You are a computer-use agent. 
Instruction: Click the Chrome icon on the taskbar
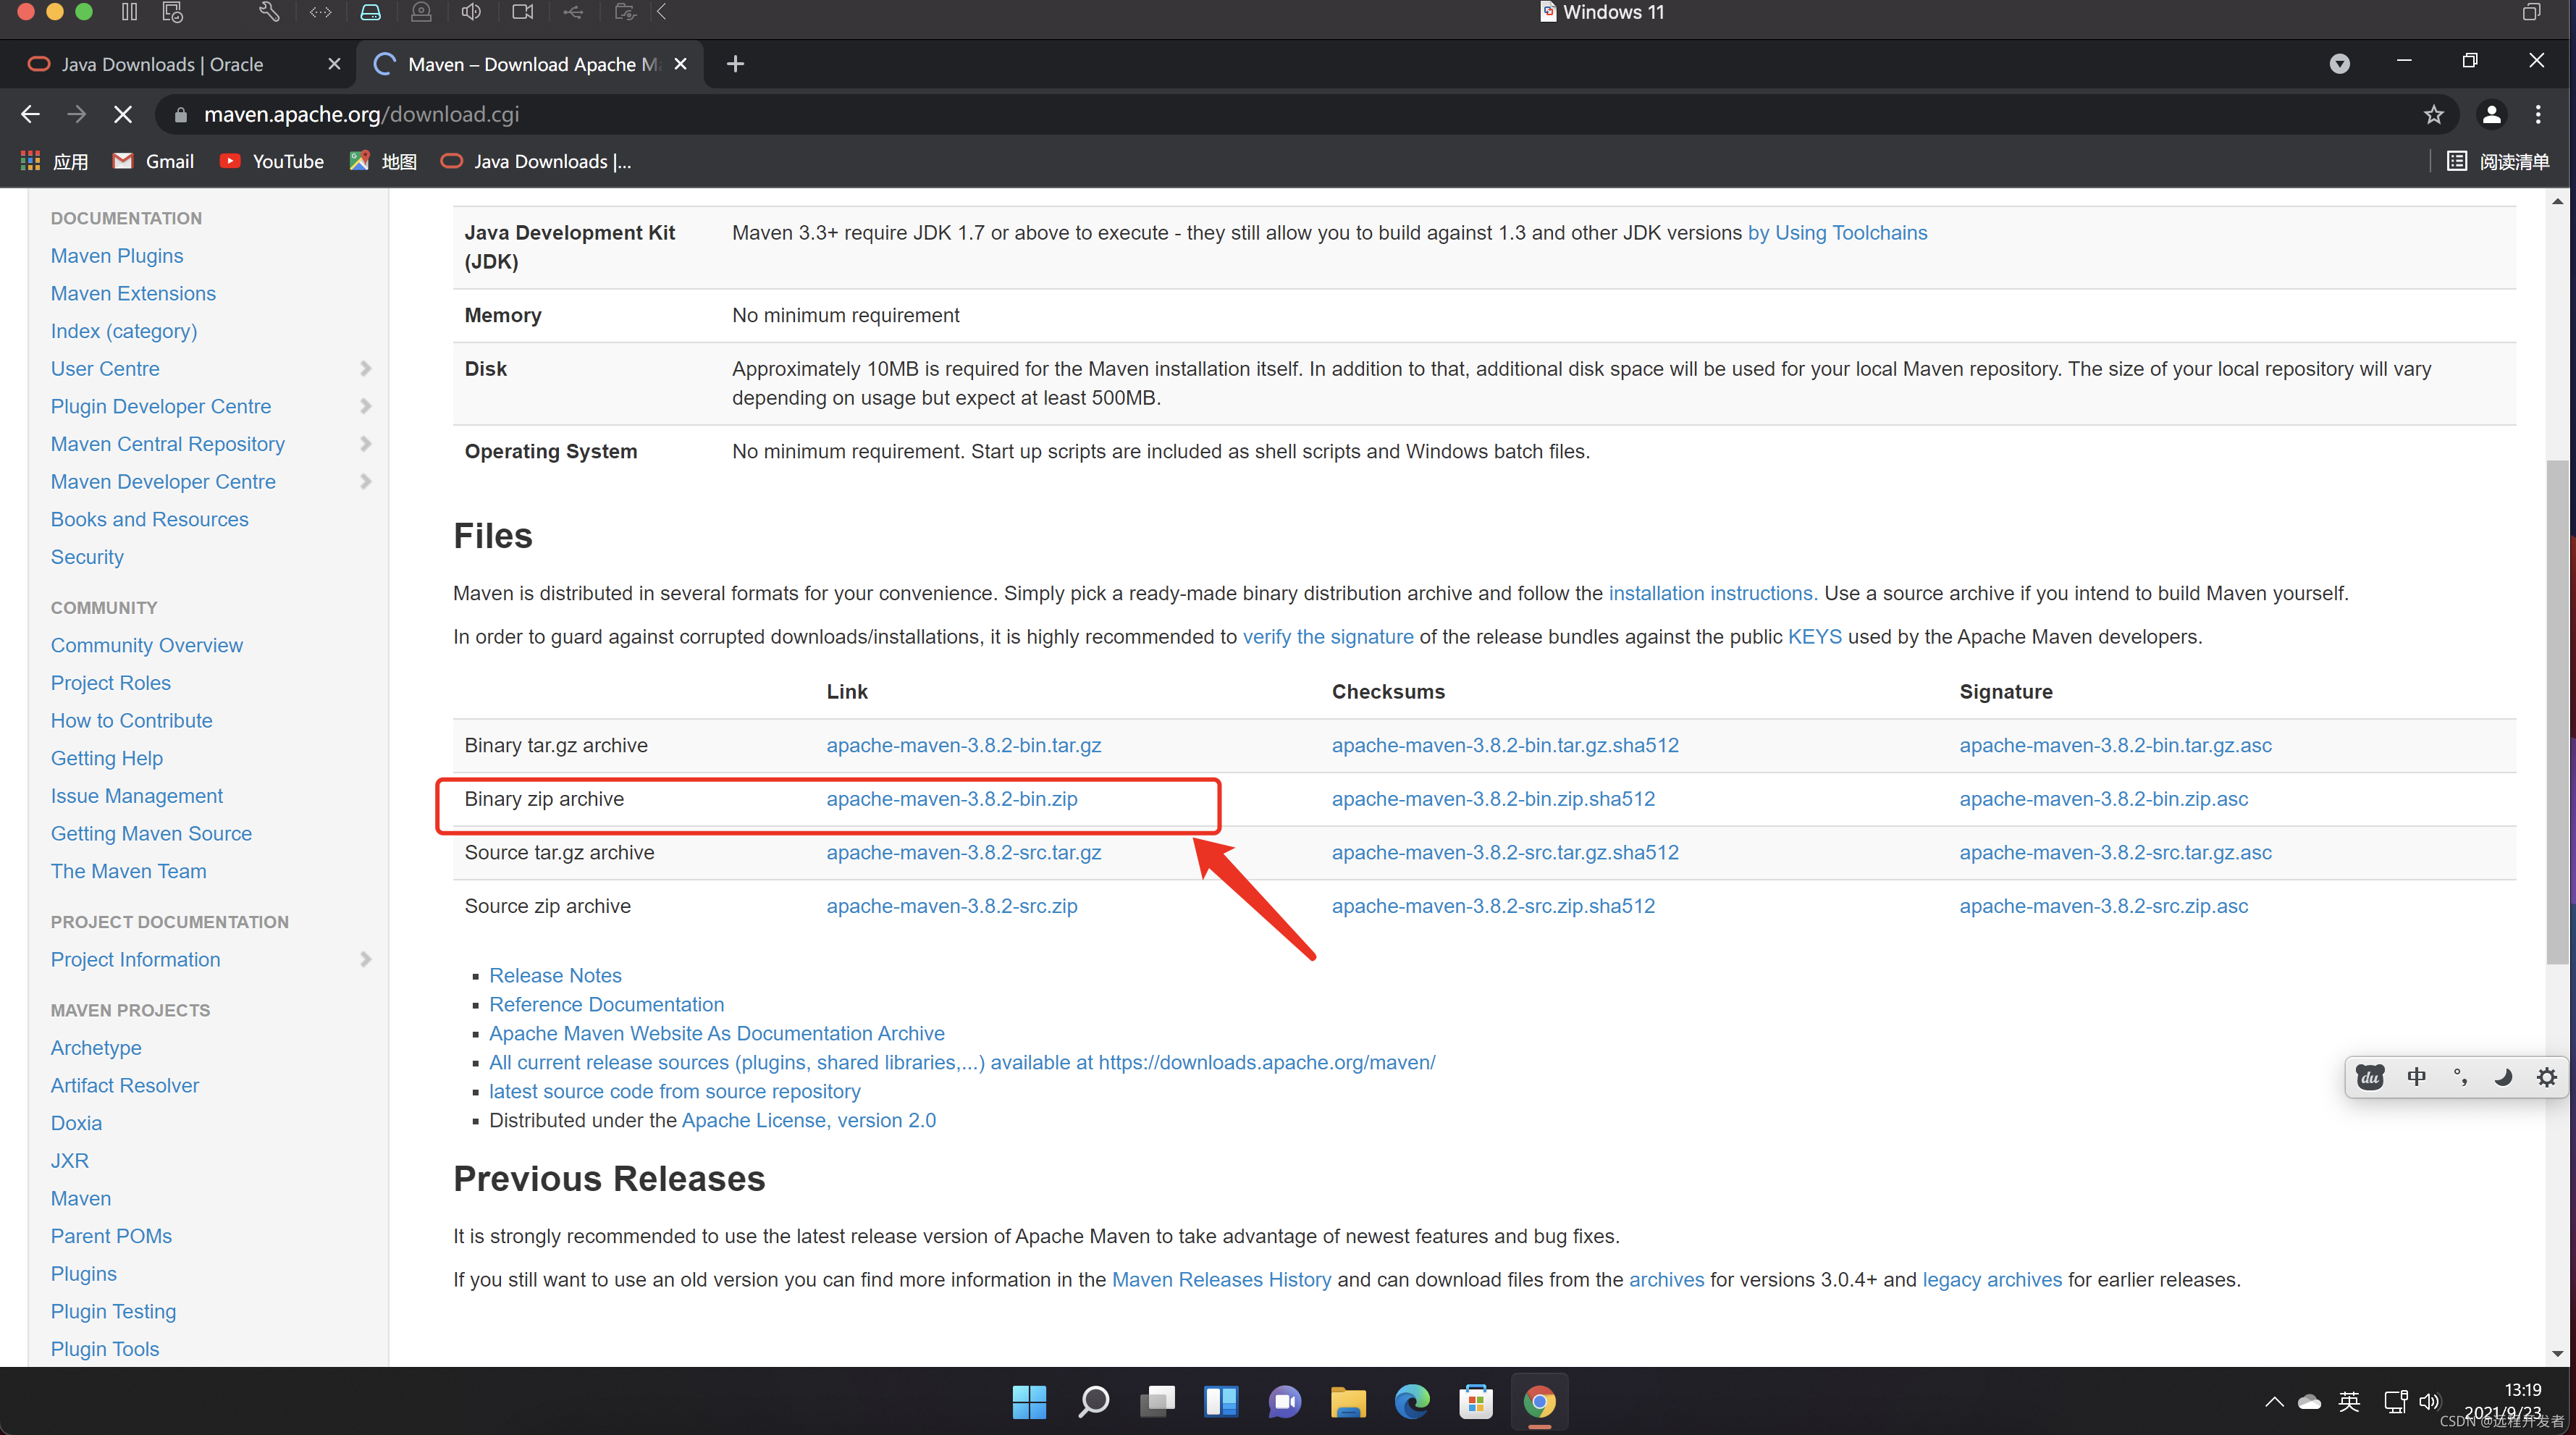coord(1540,1402)
